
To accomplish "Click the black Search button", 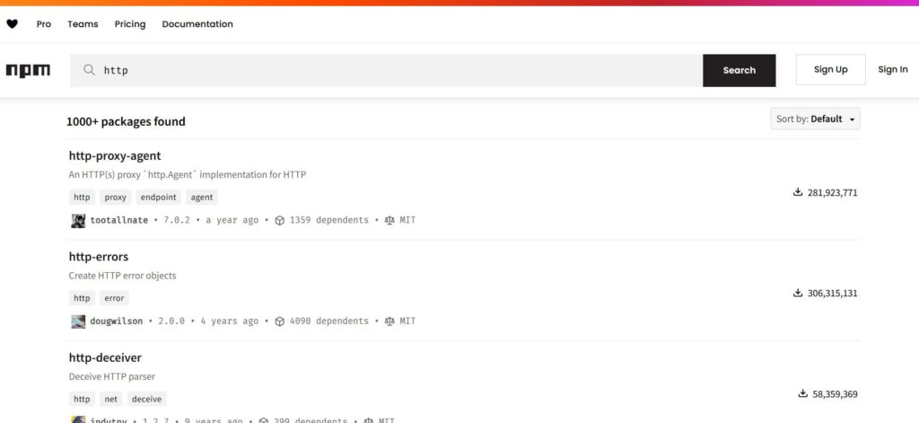I will (740, 70).
